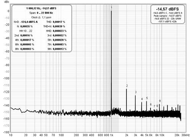Image resolution: width=191 pixels, height=138 pixels.
Task: Click the '-100' label on the vertical axis
Action: pyautogui.click(x=6, y=78)
